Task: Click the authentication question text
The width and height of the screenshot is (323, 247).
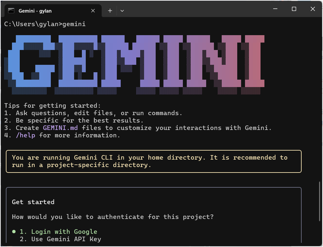Action: (113, 217)
